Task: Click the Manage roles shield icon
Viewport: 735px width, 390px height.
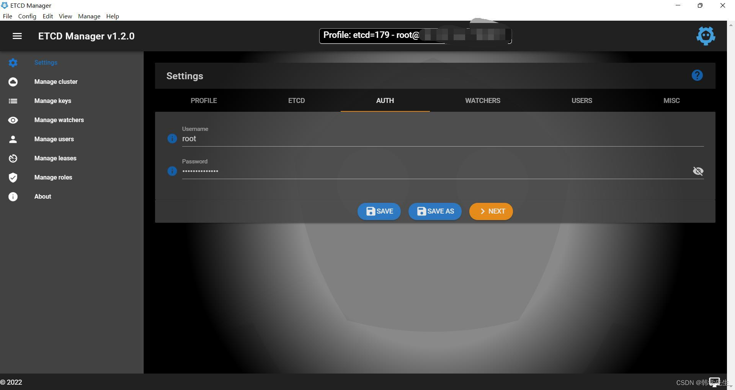Action: coord(13,177)
